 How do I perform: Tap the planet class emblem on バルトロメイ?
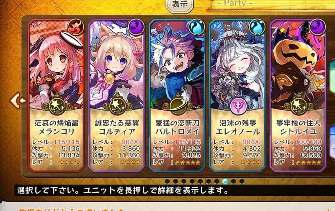point(177,105)
